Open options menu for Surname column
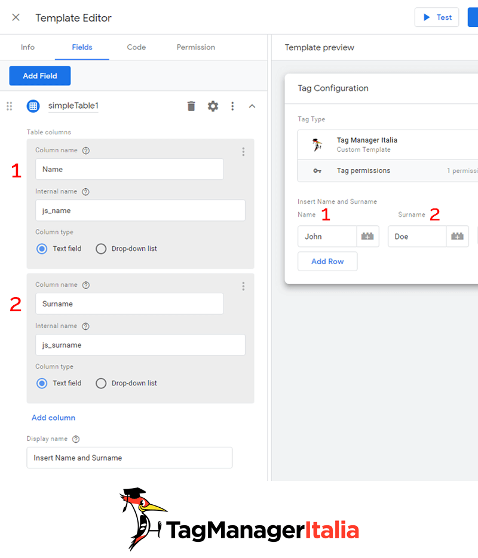 click(x=243, y=287)
